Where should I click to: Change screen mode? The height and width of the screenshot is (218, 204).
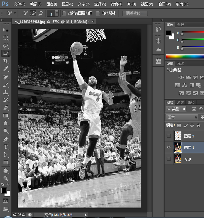coord(6,208)
